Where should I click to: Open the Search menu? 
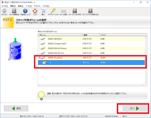[x=21, y=6]
